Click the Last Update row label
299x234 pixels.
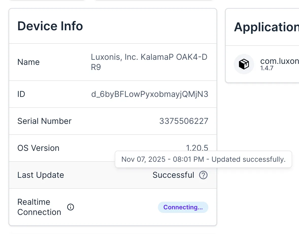pyautogui.click(x=41, y=175)
